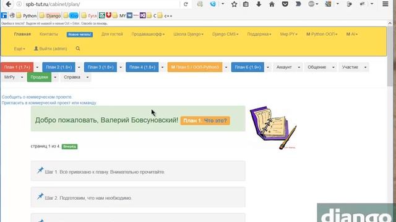Open the Мир PY menu
Image resolution: width=396 pixels, height=222 pixels.
pyautogui.click(x=288, y=34)
